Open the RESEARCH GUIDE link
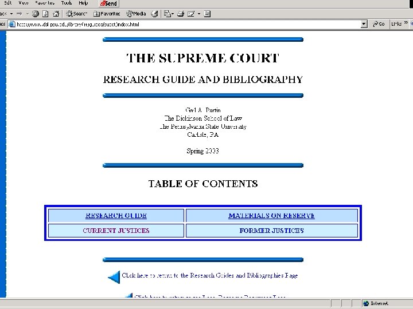This screenshot has height=309, width=413. coord(116,216)
